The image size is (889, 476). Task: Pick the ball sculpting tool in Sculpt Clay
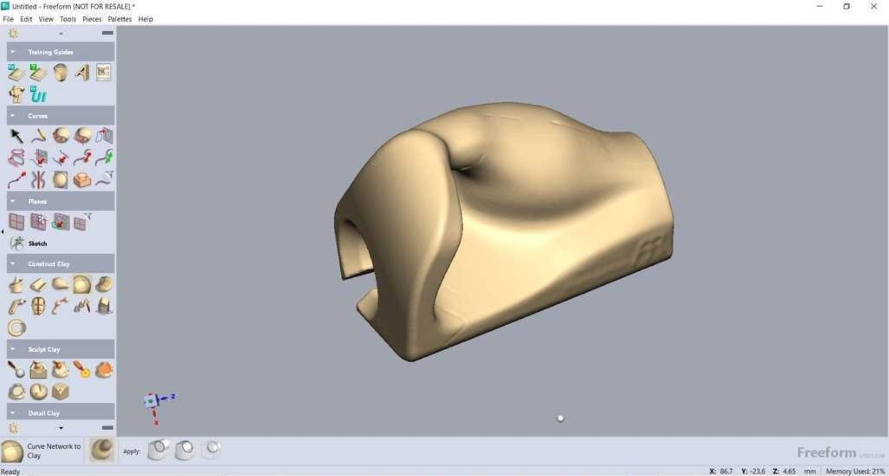click(16, 370)
